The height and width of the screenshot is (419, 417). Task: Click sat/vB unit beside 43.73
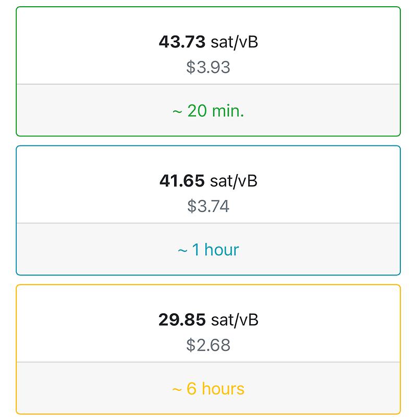234,42
